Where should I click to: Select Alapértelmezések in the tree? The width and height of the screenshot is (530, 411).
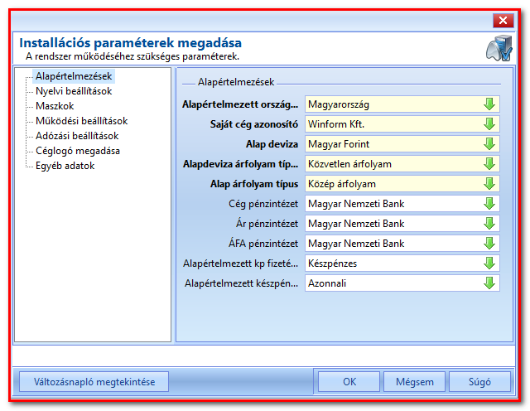74,76
